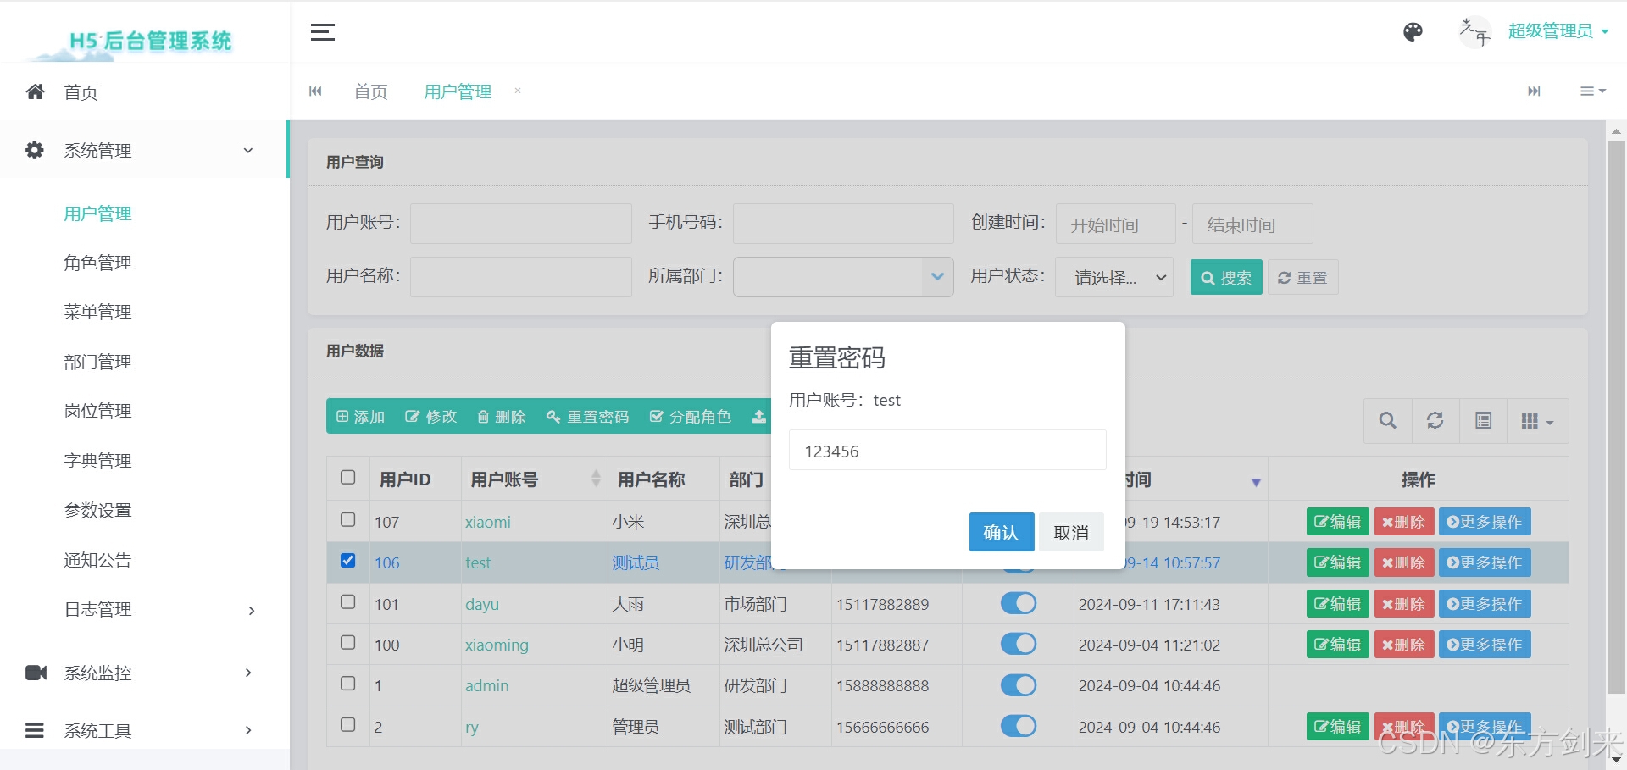
Task: Collapse the 系统管理 sidebar section
Action: point(144,150)
